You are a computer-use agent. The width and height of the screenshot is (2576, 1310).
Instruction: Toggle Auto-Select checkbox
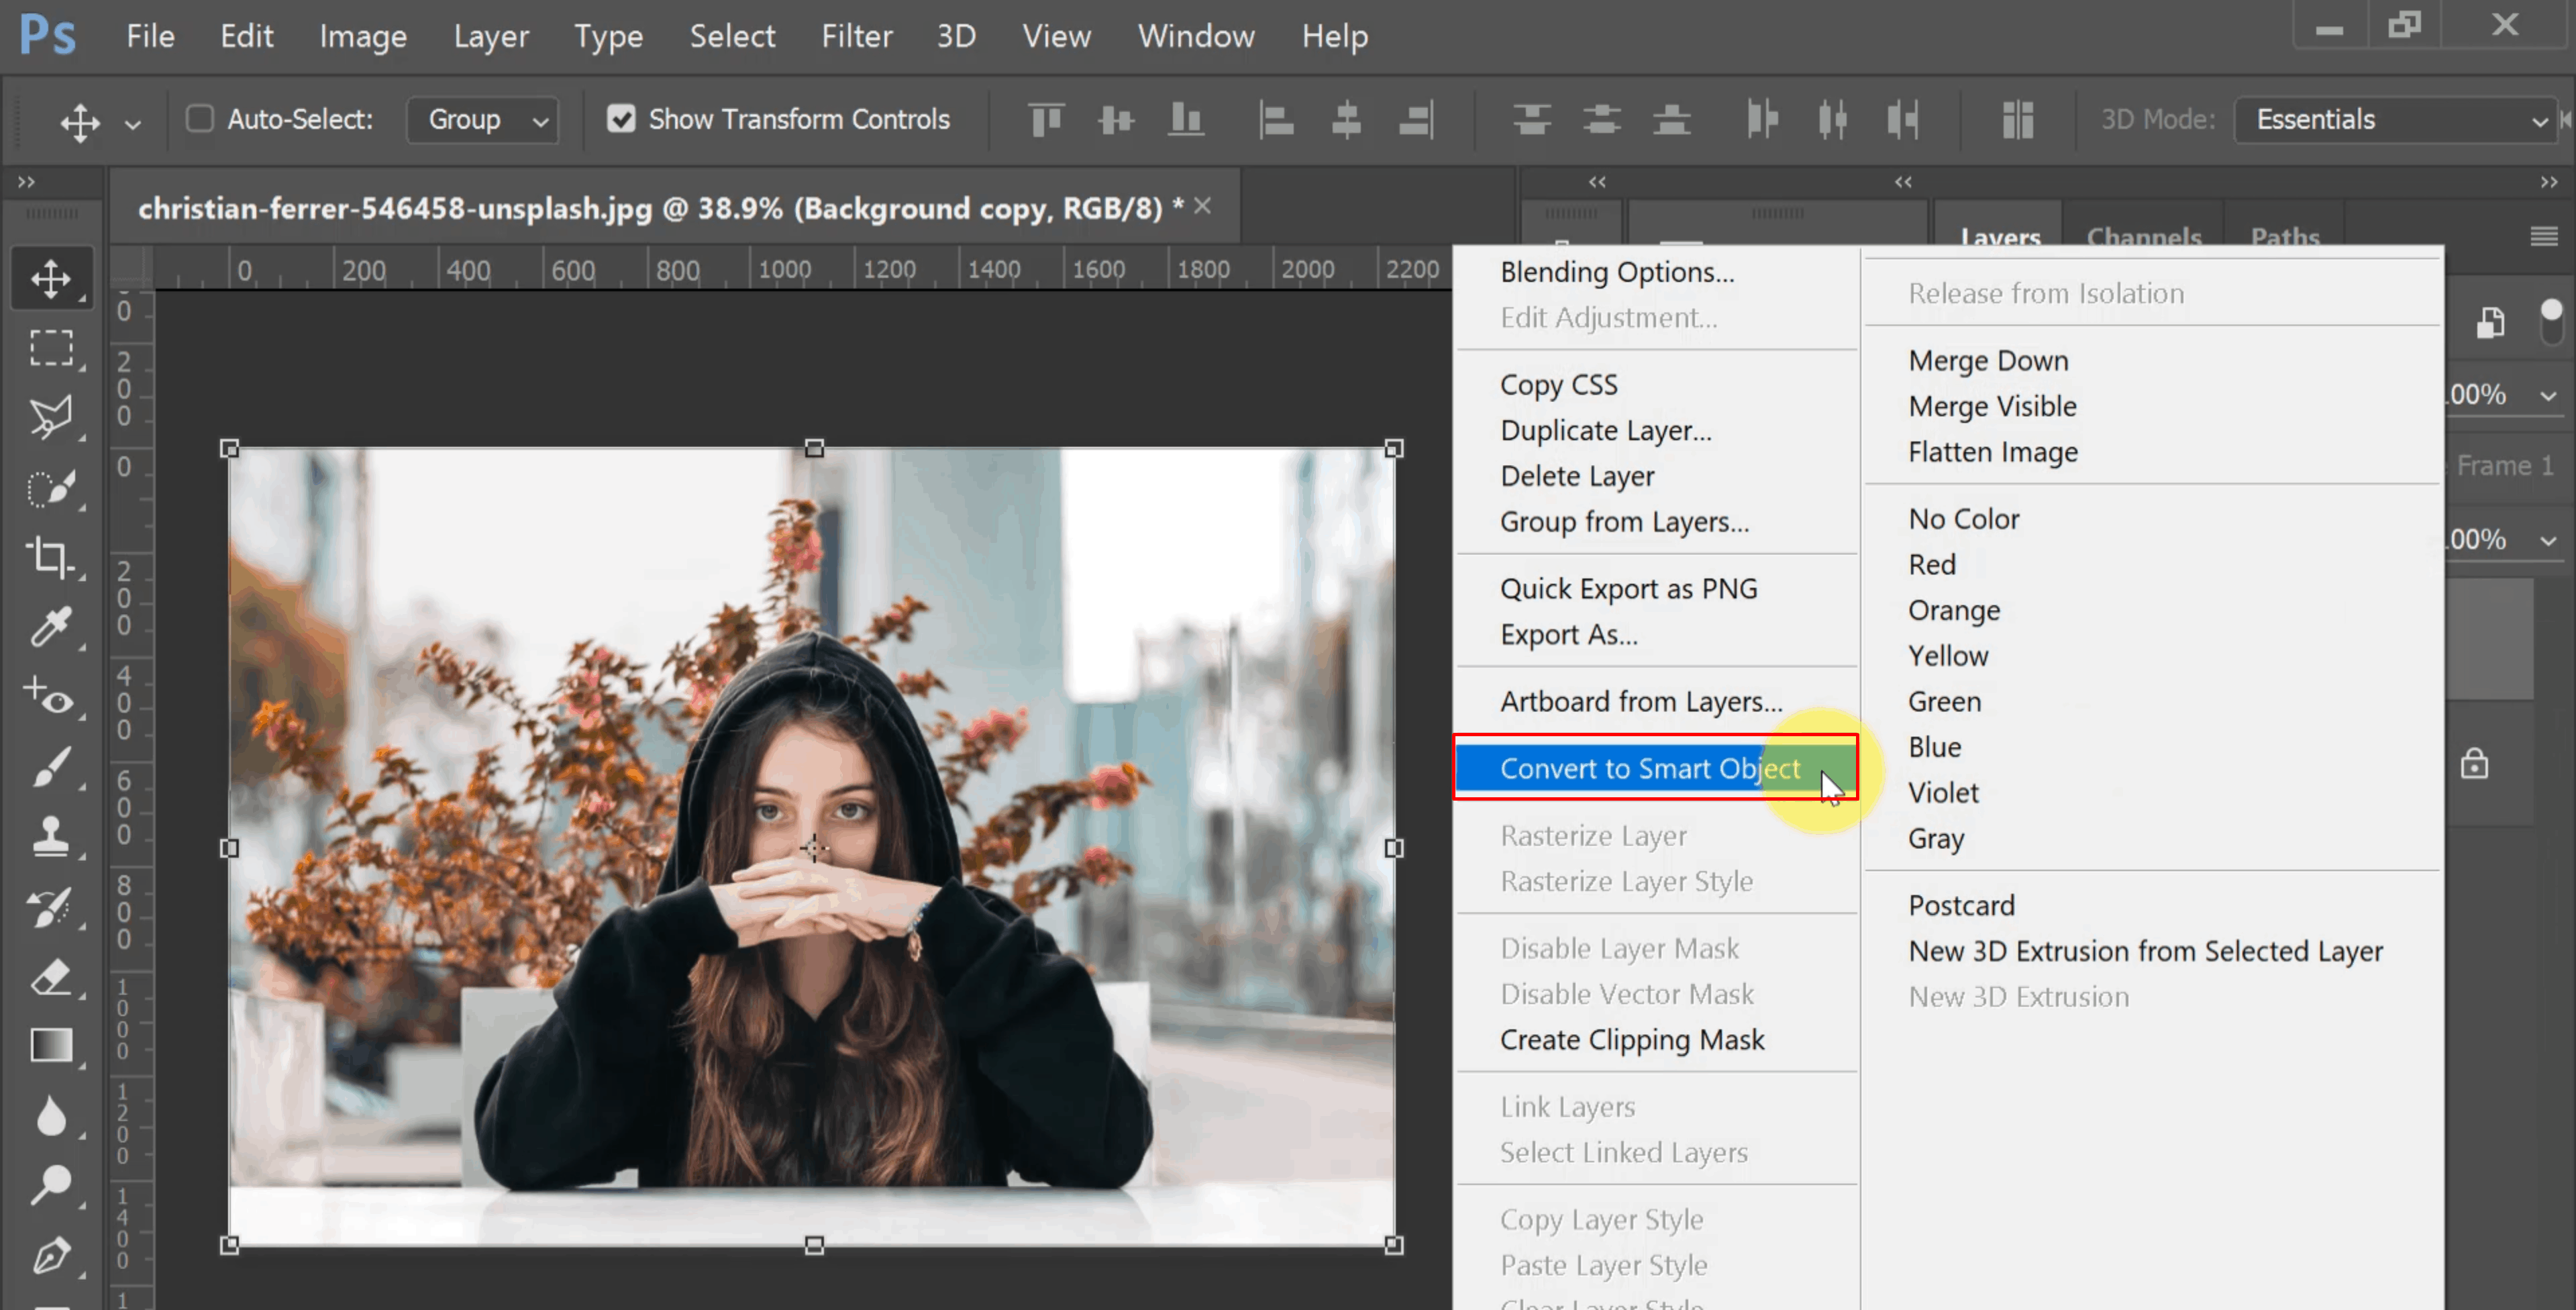tap(197, 120)
